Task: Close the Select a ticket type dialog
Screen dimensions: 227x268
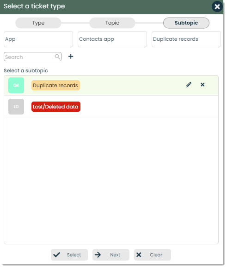Action: click(x=217, y=6)
